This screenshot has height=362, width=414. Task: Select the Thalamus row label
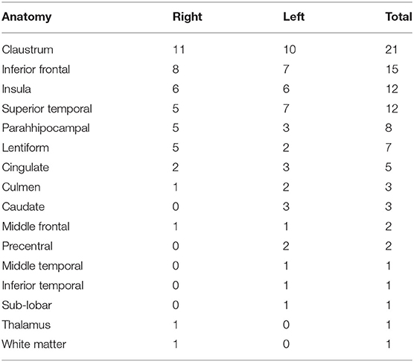26,325
